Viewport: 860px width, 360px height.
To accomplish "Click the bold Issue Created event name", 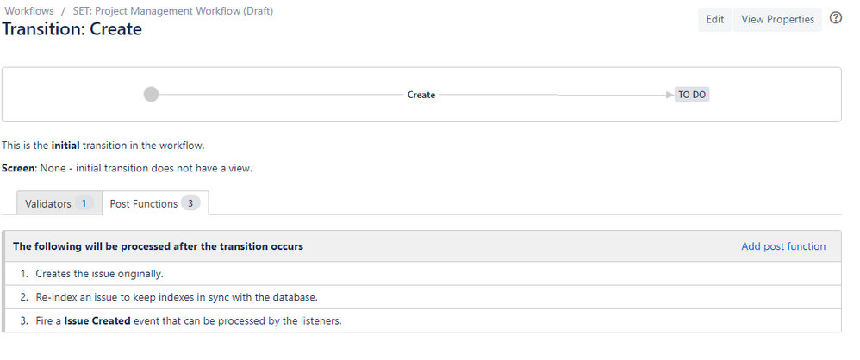I will click(x=97, y=320).
